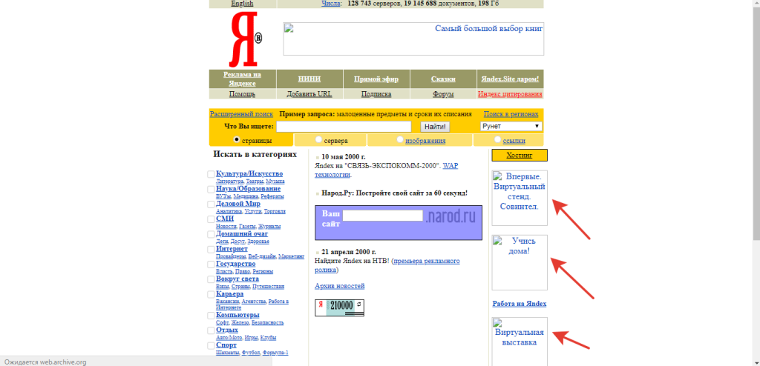Viewport: 760px width, 366px height.
Task: Click the 210000 citation index counter badge
Action: pos(339,307)
